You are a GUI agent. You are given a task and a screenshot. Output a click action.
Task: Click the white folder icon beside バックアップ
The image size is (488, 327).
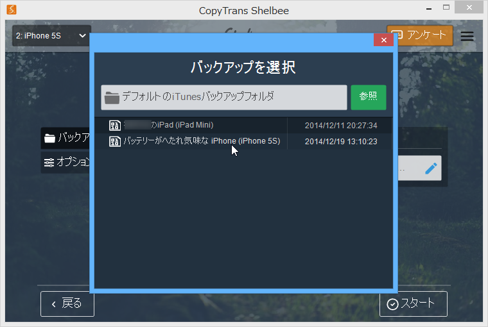(x=50, y=138)
